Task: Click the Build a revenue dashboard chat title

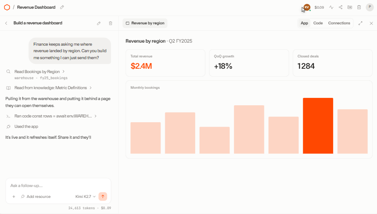Action: click(38, 23)
